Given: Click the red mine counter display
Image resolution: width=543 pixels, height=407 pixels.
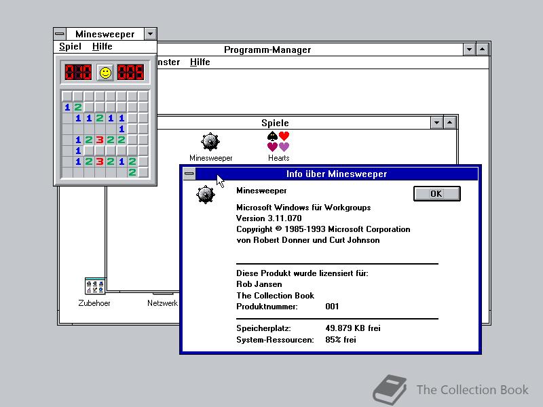Looking at the screenshot, I should 78,72.
